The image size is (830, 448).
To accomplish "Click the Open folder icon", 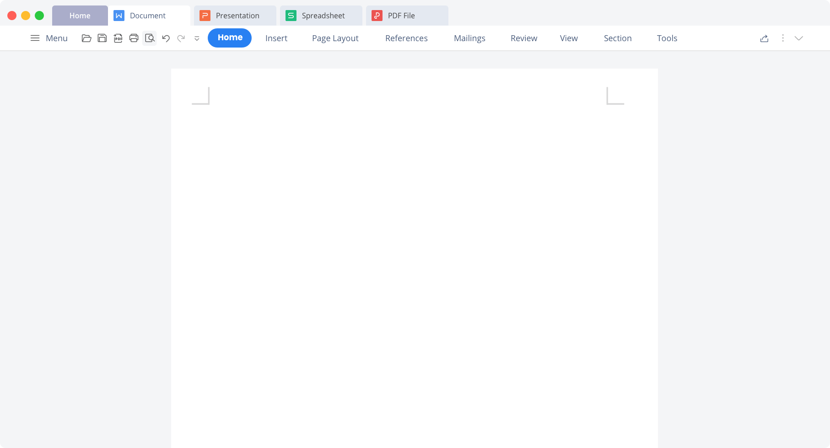I will [86, 38].
